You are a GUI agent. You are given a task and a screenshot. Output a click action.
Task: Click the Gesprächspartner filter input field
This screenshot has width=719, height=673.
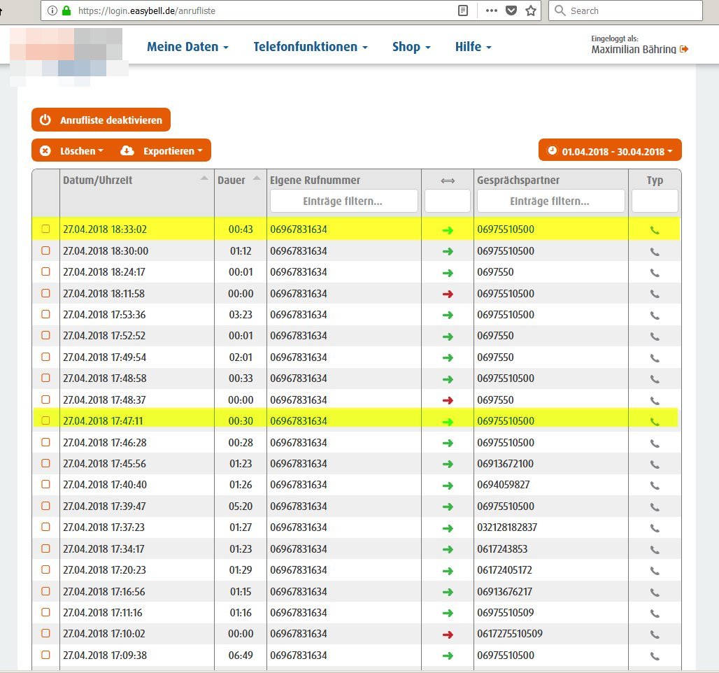[x=550, y=201]
